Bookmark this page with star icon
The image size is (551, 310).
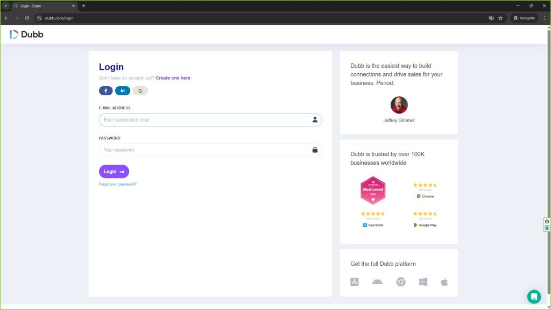[x=500, y=18]
